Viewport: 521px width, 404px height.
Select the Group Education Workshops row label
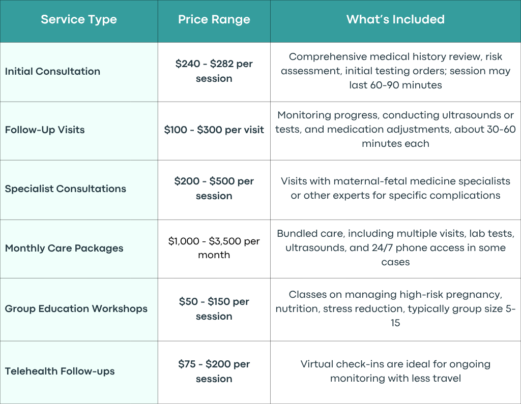tap(76, 309)
